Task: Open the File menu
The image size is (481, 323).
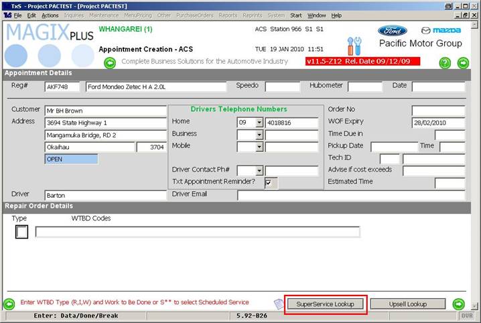Action: click(x=17, y=15)
